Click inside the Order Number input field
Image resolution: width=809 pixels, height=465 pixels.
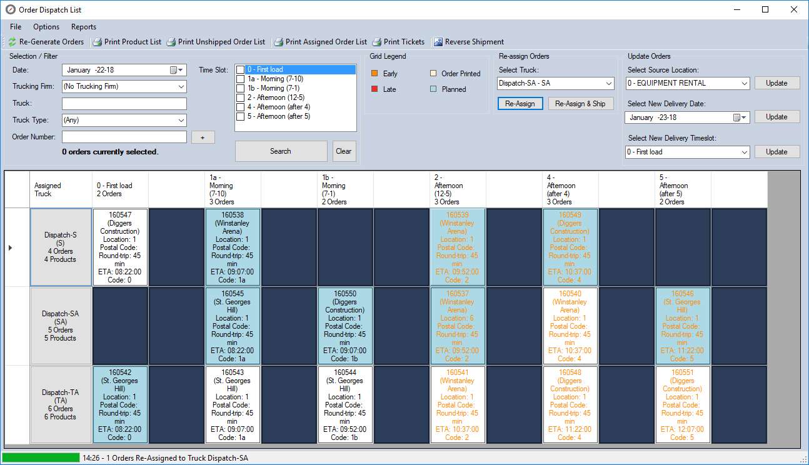pos(124,136)
